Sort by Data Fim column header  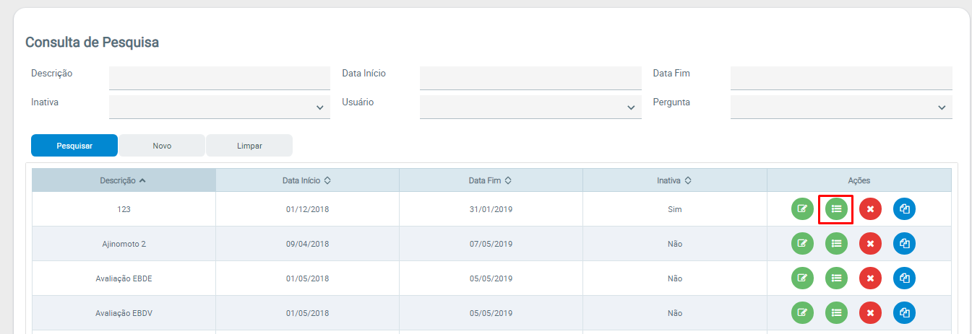(490, 180)
